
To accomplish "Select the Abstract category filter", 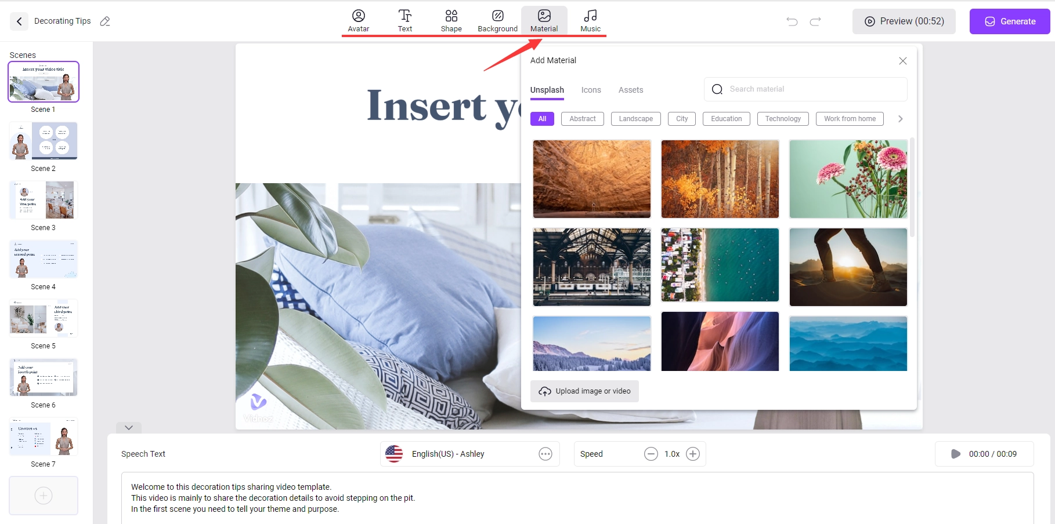I will (x=582, y=119).
